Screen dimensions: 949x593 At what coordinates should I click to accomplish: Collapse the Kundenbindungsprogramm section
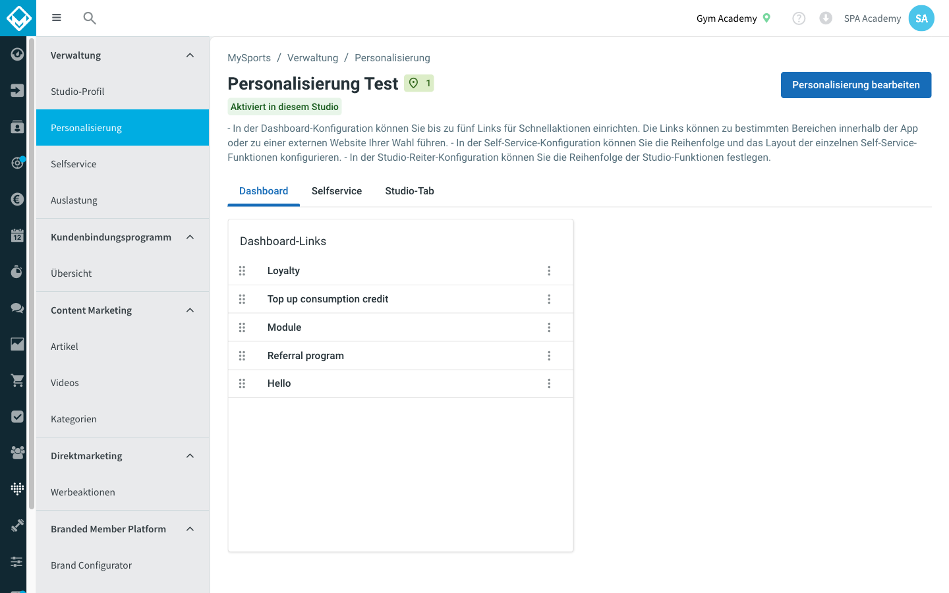(190, 237)
